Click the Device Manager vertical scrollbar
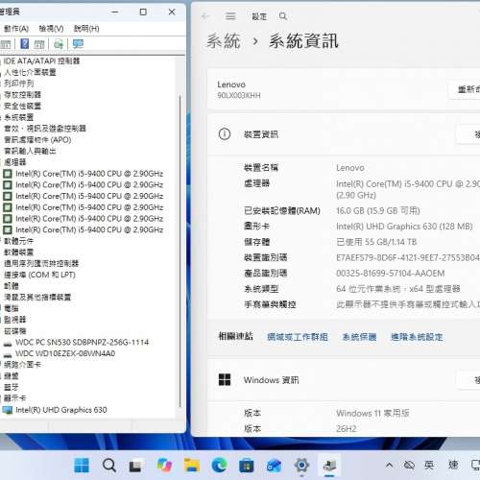 [180, 252]
